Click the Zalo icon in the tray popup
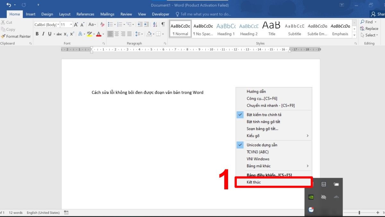 point(311,210)
